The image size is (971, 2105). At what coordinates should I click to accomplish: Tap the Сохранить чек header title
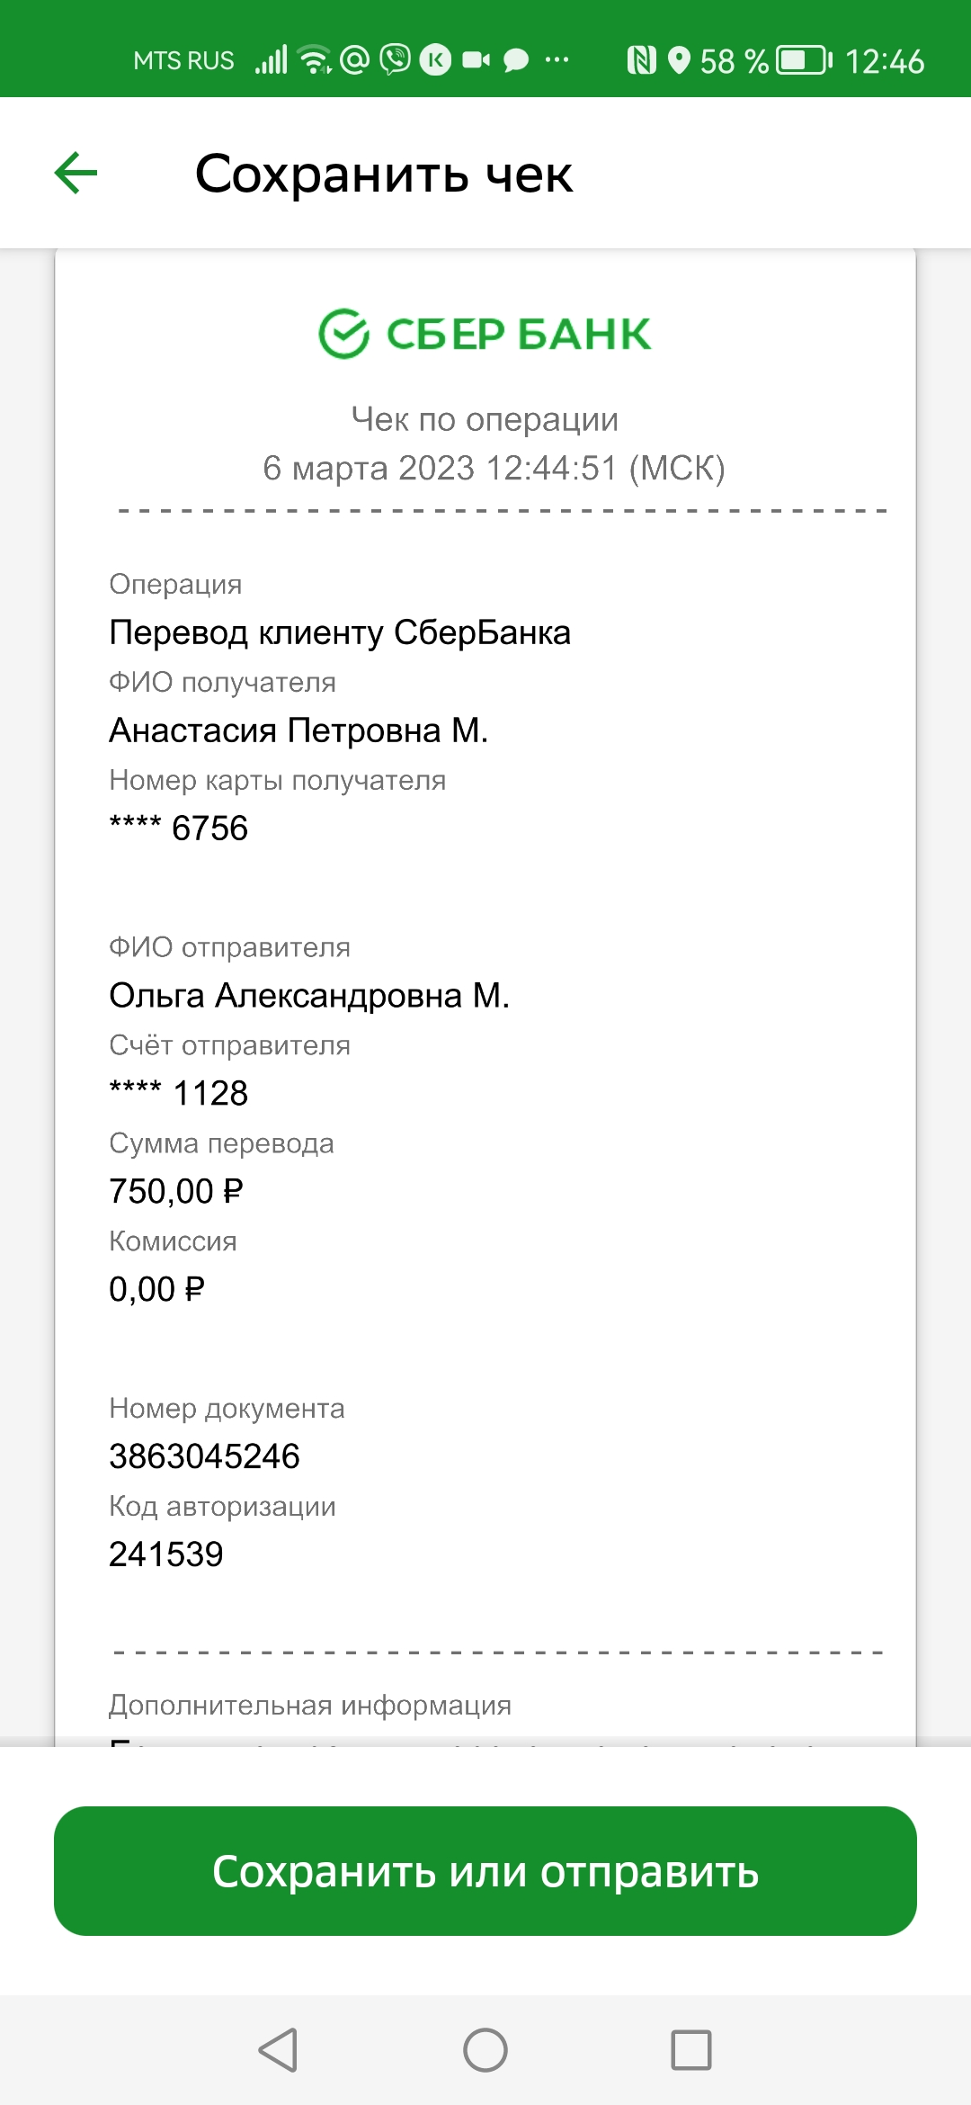pos(384,174)
